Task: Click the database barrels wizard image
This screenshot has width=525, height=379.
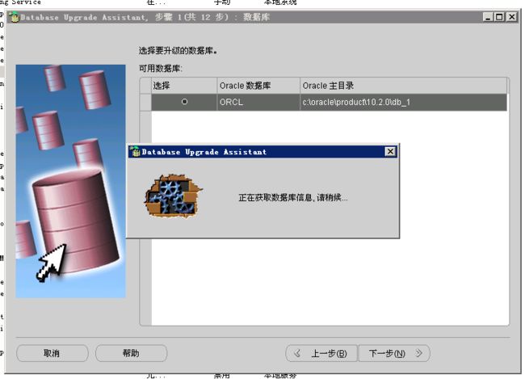Action: coord(70,181)
